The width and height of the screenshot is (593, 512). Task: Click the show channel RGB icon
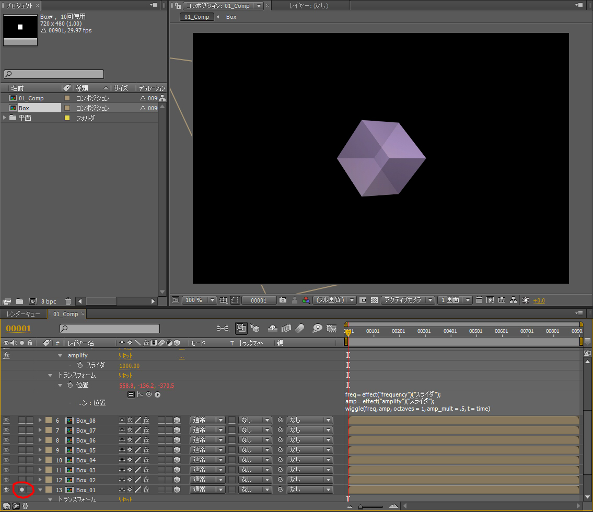[x=306, y=300]
